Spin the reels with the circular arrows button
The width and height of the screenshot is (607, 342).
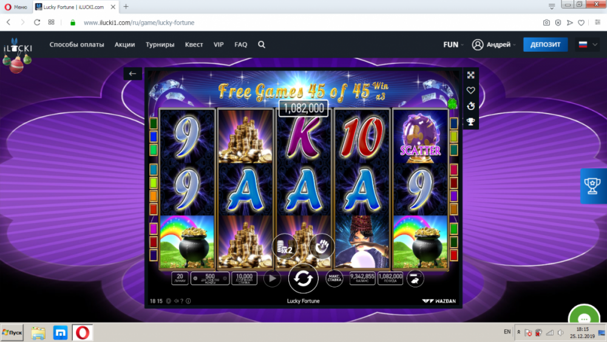(303, 278)
